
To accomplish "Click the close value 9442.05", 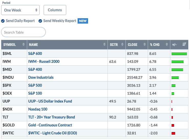I will tap(133, 109).
